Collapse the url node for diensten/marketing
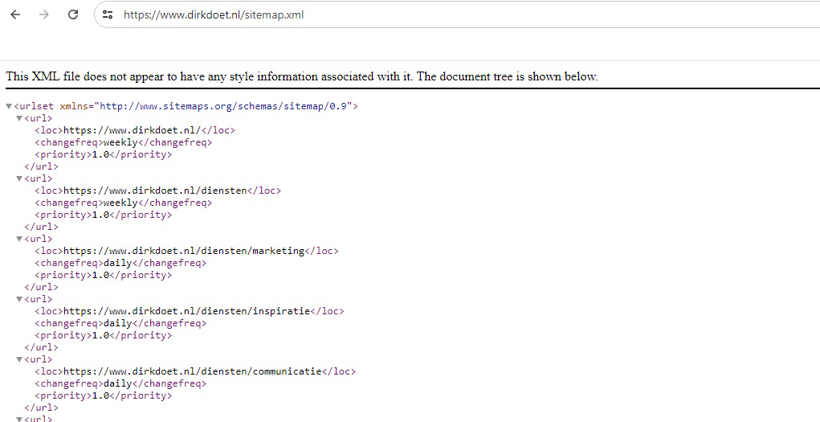This screenshot has width=820, height=422. pyautogui.click(x=19, y=239)
